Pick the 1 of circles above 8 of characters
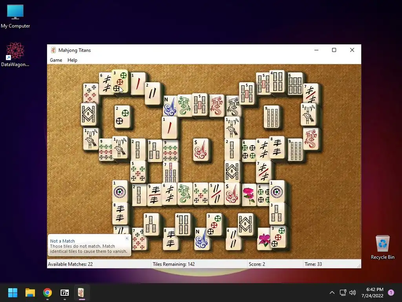 coord(120,192)
